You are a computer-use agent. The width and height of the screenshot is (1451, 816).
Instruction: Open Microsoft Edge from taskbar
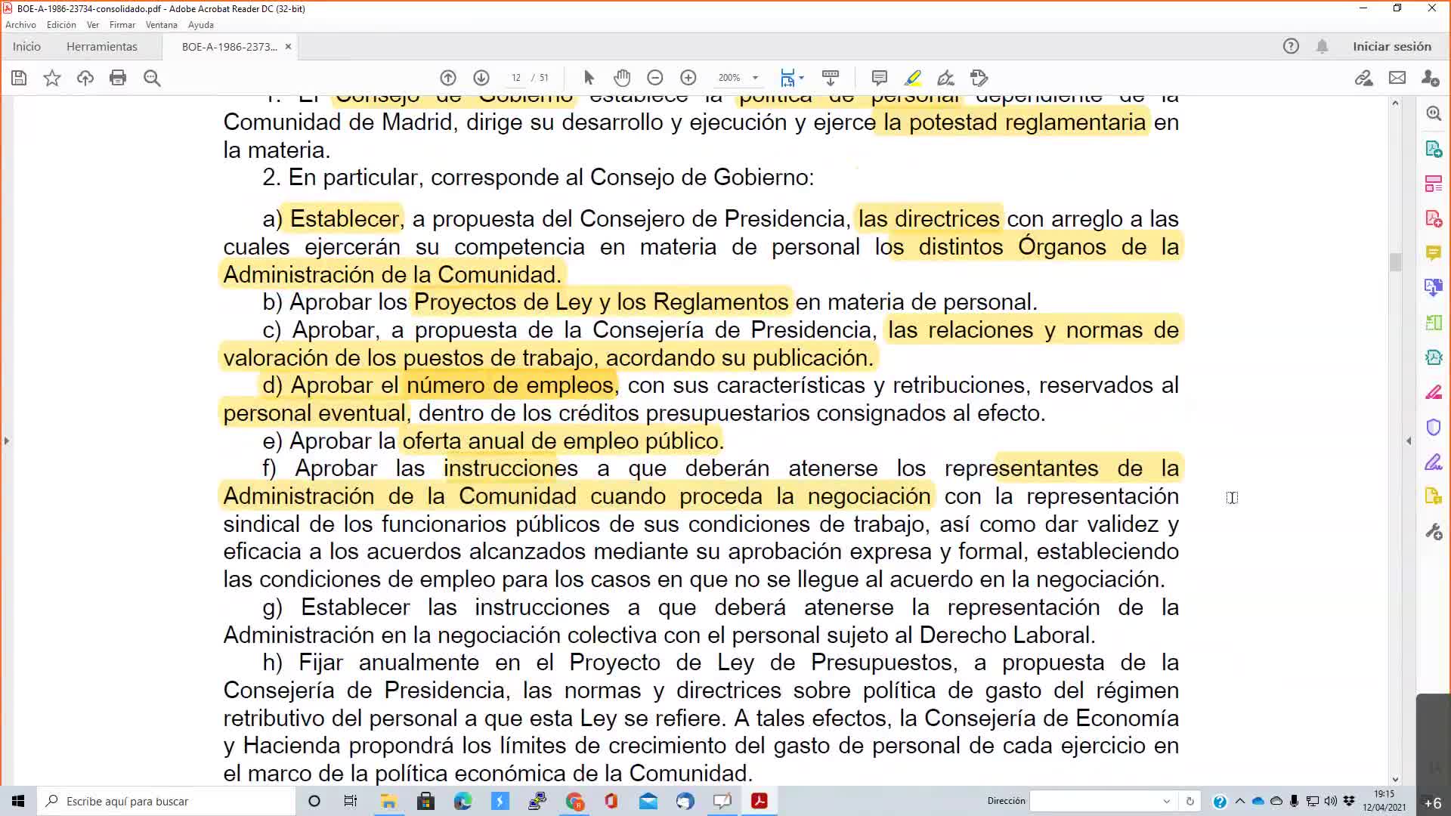click(463, 801)
